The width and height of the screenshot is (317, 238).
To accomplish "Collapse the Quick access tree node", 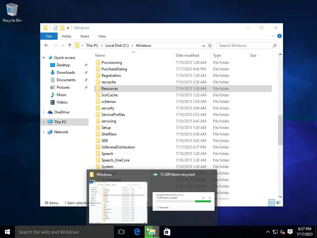I will pyautogui.click(x=44, y=58).
